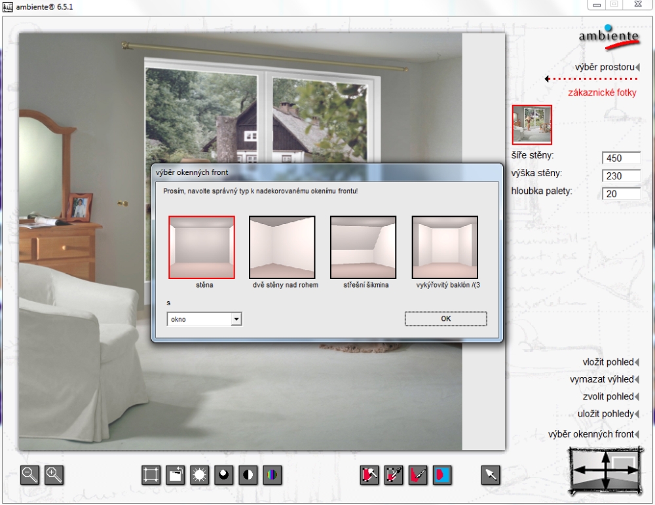Viewport: 655px width, 505px height.
Task: Open 'výběr prostoru' menu item
Action: pos(607,67)
